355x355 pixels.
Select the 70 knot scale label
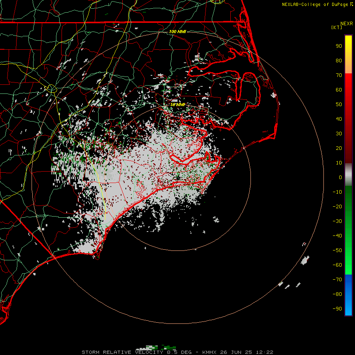pos(339,75)
